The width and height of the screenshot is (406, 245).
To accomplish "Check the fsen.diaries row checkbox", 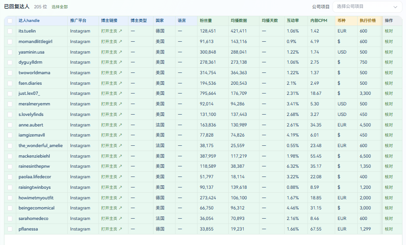I will tap(10, 83).
